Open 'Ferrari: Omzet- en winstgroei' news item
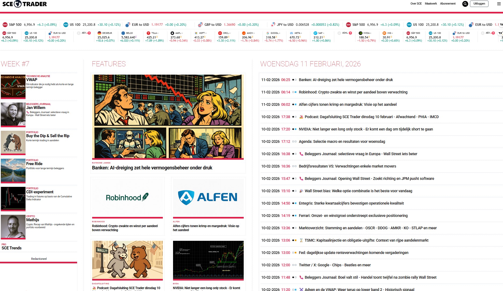Image resolution: width=503 pixels, height=291 pixels. pyautogui.click(x=353, y=216)
